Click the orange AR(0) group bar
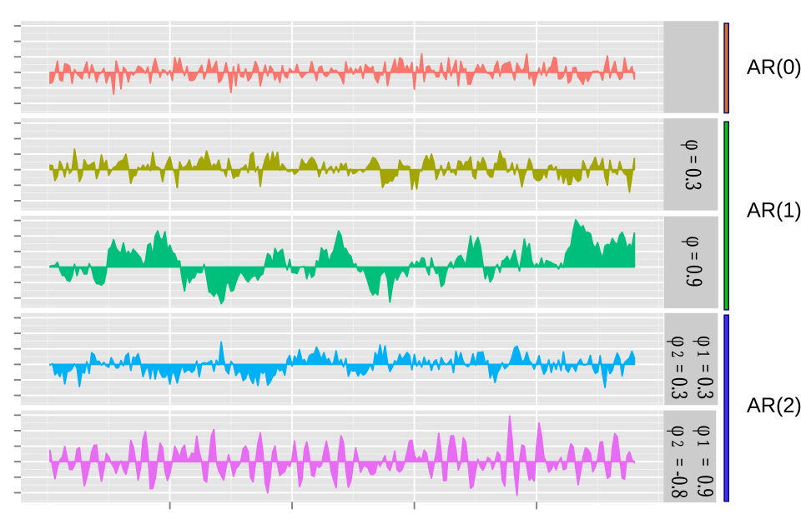Viewport: 801px width, 524px height. (727, 67)
